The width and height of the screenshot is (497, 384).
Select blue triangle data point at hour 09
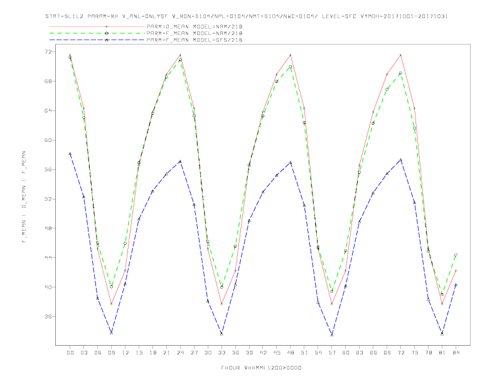(111, 333)
